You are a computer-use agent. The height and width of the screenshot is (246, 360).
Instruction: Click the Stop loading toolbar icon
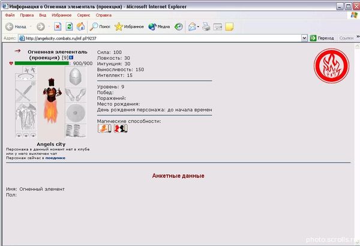(x=58, y=27)
